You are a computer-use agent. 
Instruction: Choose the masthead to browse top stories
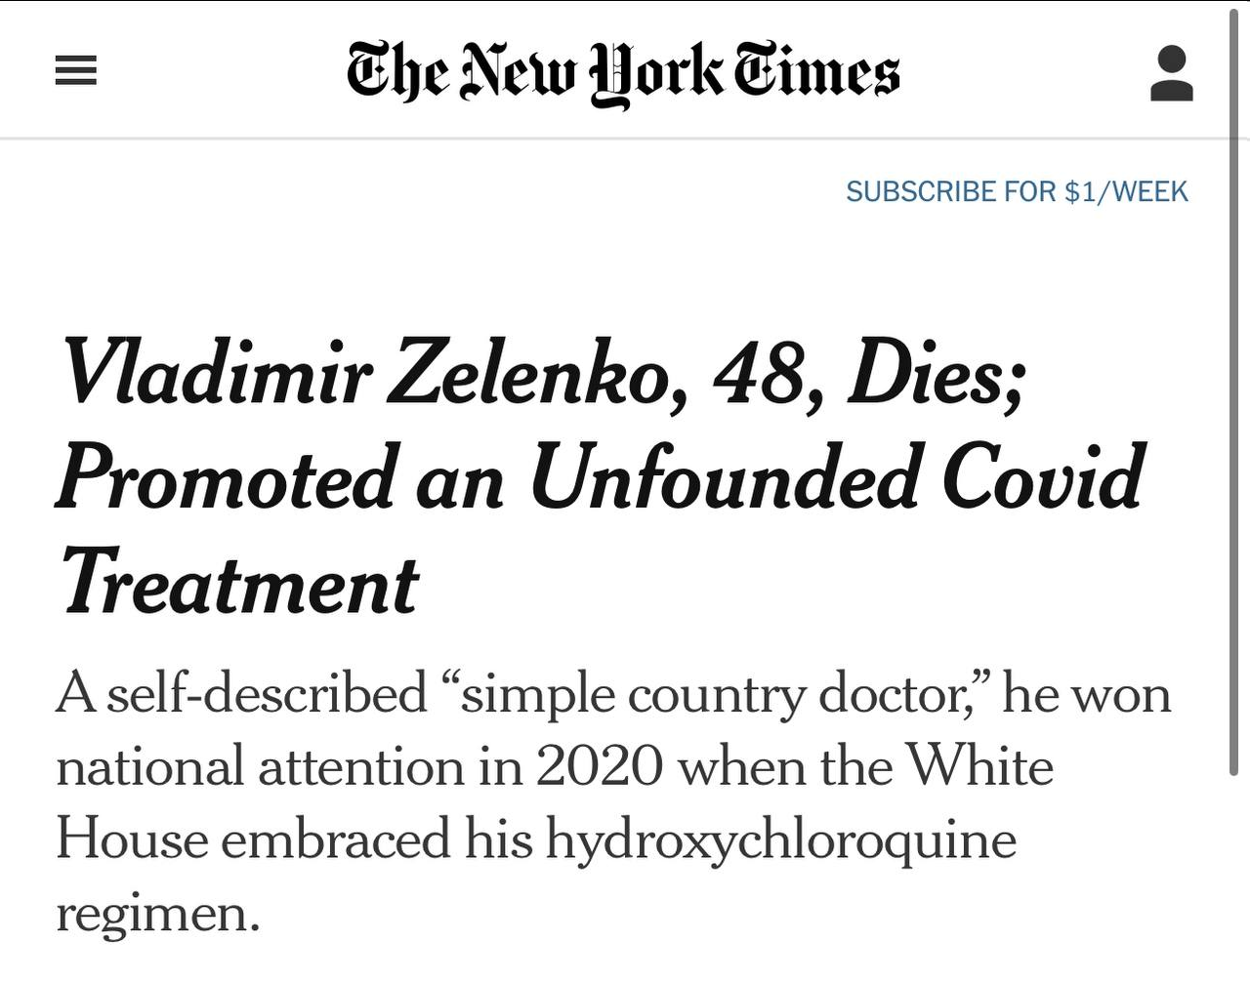click(x=623, y=70)
